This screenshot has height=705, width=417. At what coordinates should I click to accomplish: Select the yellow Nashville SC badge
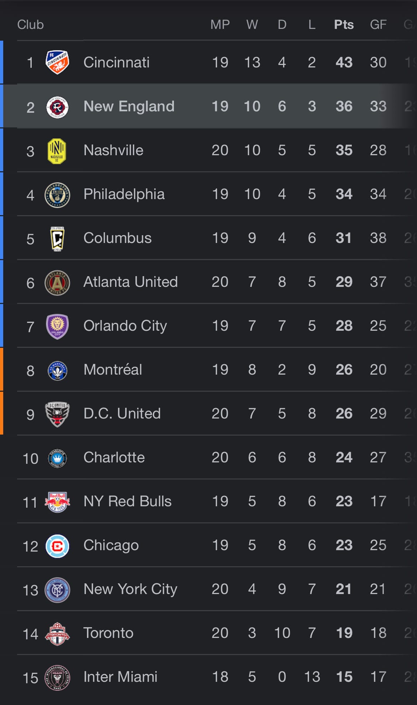coord(57,151)
